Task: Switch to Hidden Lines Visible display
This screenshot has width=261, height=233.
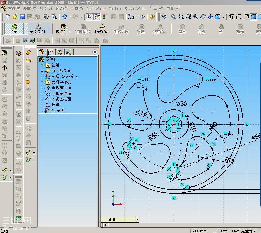Action: point(239,17)
